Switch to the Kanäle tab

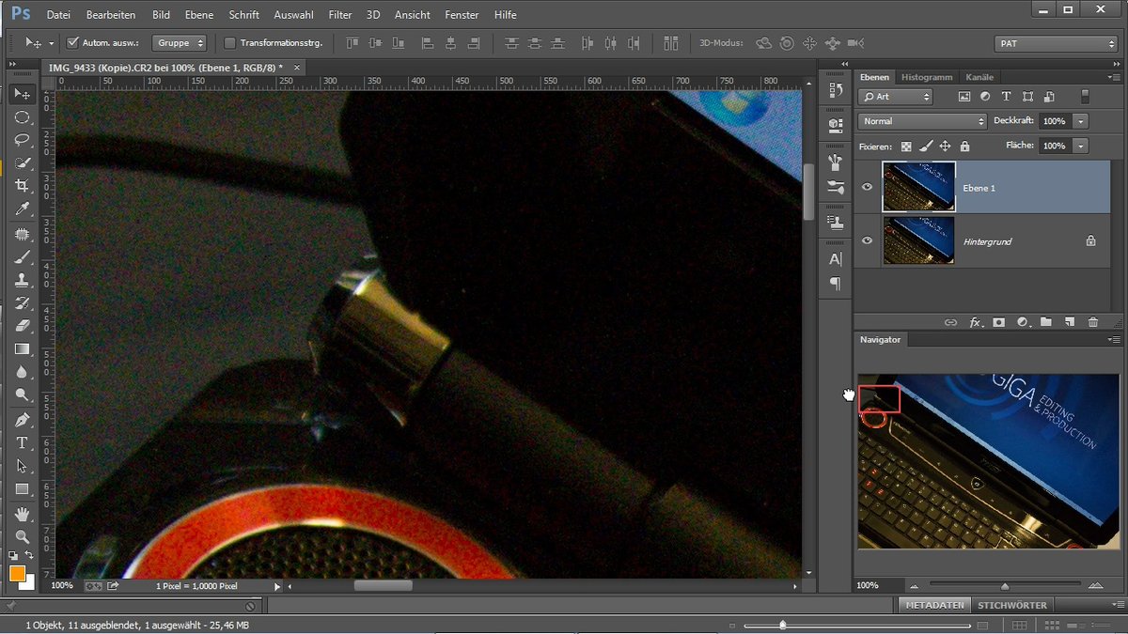click(x=980, y=76)
